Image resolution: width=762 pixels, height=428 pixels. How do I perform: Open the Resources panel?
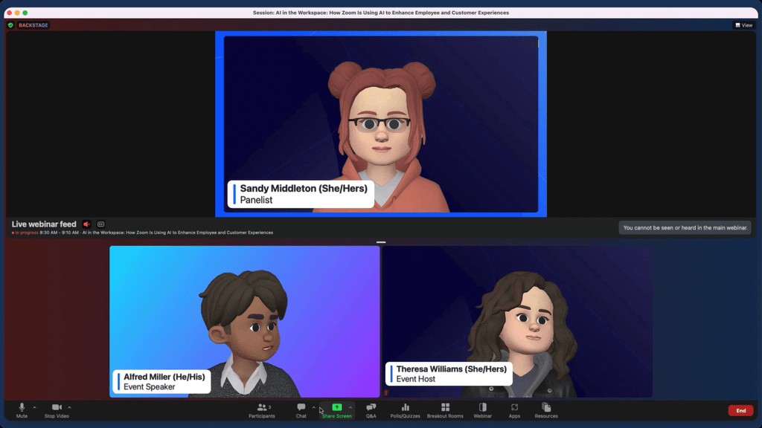(546, 410)
